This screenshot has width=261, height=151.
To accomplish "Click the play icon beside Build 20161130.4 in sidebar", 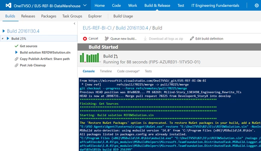I will [x=4, y=31].
